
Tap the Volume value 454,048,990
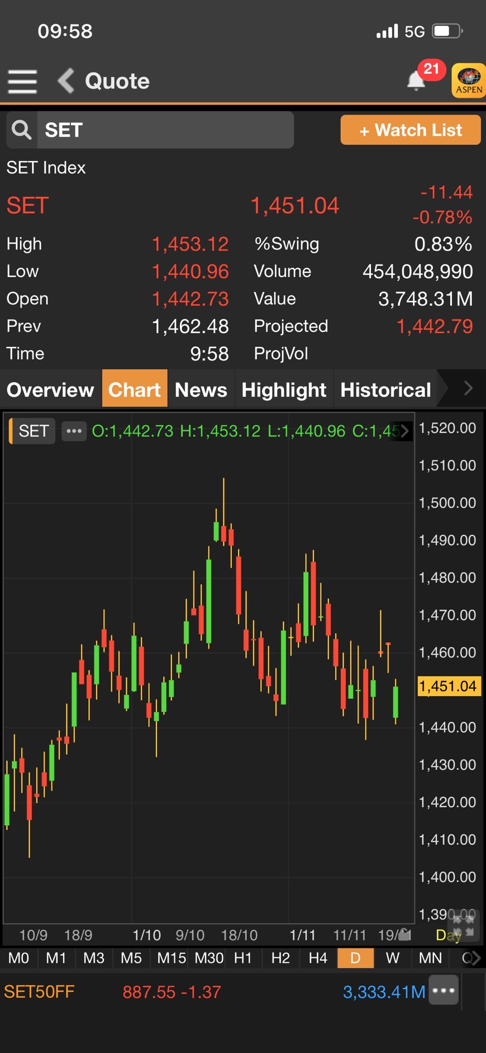pos(417,271)
